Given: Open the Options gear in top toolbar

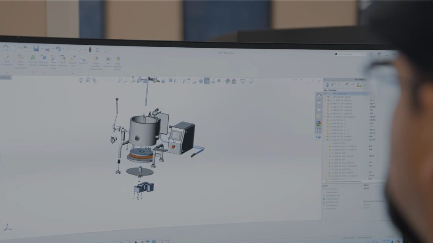Looking at the screenshot, I should 105,50.
